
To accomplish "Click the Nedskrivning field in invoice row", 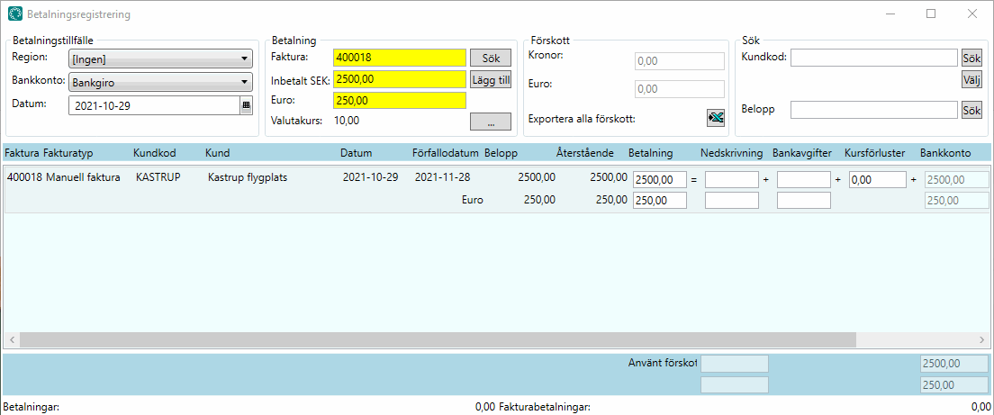I will (731, 180).
